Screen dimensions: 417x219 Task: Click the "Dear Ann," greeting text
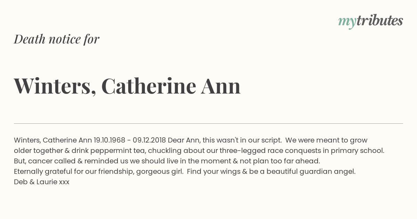click(184, 140)
